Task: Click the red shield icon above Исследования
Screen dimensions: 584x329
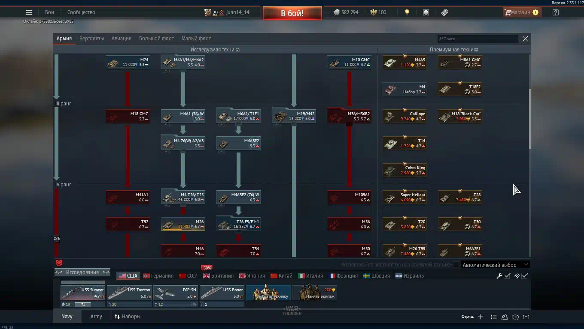Action: (59, 263)
